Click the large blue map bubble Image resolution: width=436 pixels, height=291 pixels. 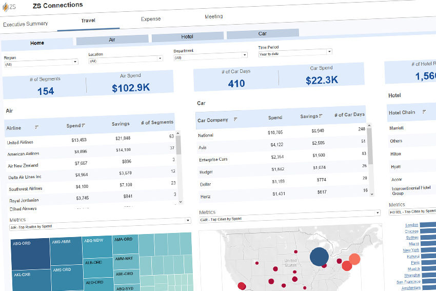(319, 257)
